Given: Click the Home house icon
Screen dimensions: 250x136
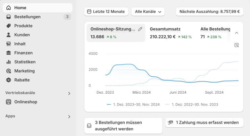Looking at the screenshot, I should click(x=9, y=8).
